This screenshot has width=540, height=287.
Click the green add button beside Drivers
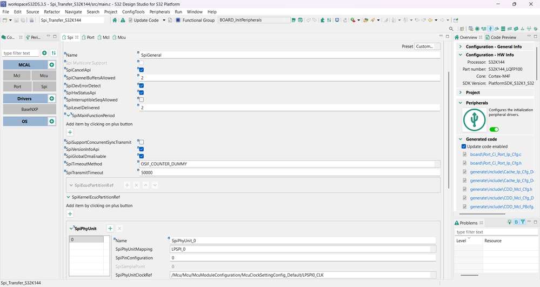coord(52,98)
